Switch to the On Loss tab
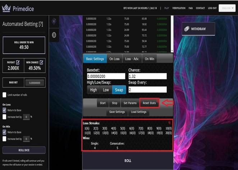 (x=114, y=59)
